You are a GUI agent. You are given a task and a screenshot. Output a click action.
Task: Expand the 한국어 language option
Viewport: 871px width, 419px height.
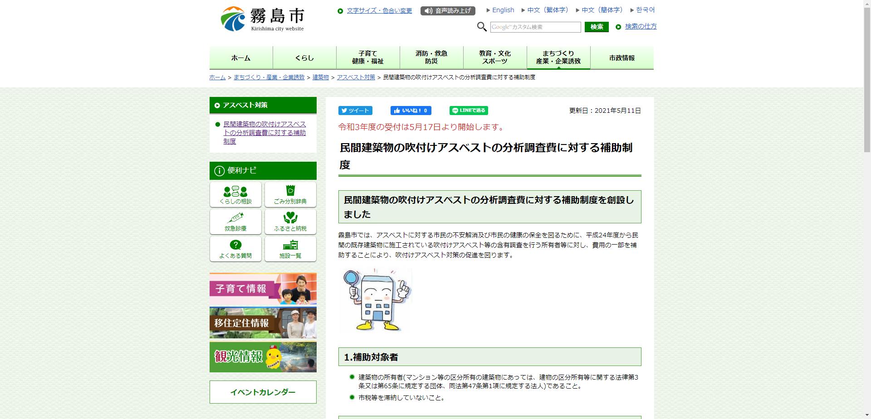click(646, 10)
